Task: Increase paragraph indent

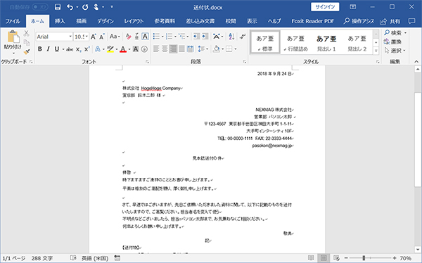Action: coord(205,37)
